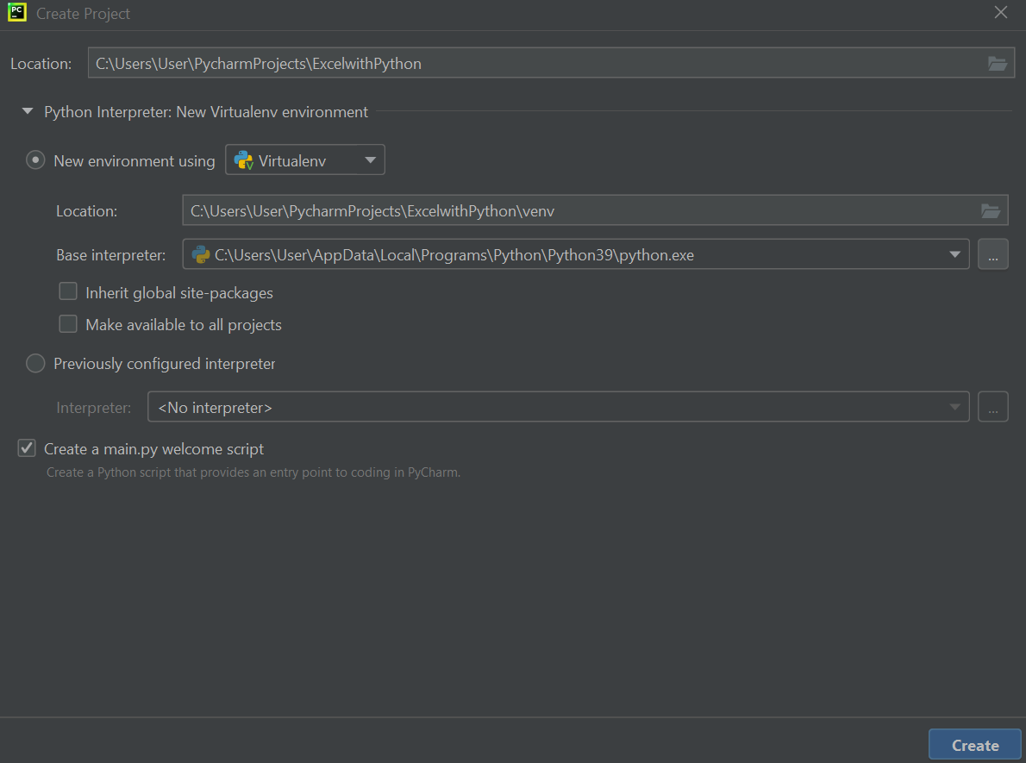Screen dimensions: 1026x763
Task: Open the environment type dropdown showing Virtualenv
Action: [x=304, y=159]
